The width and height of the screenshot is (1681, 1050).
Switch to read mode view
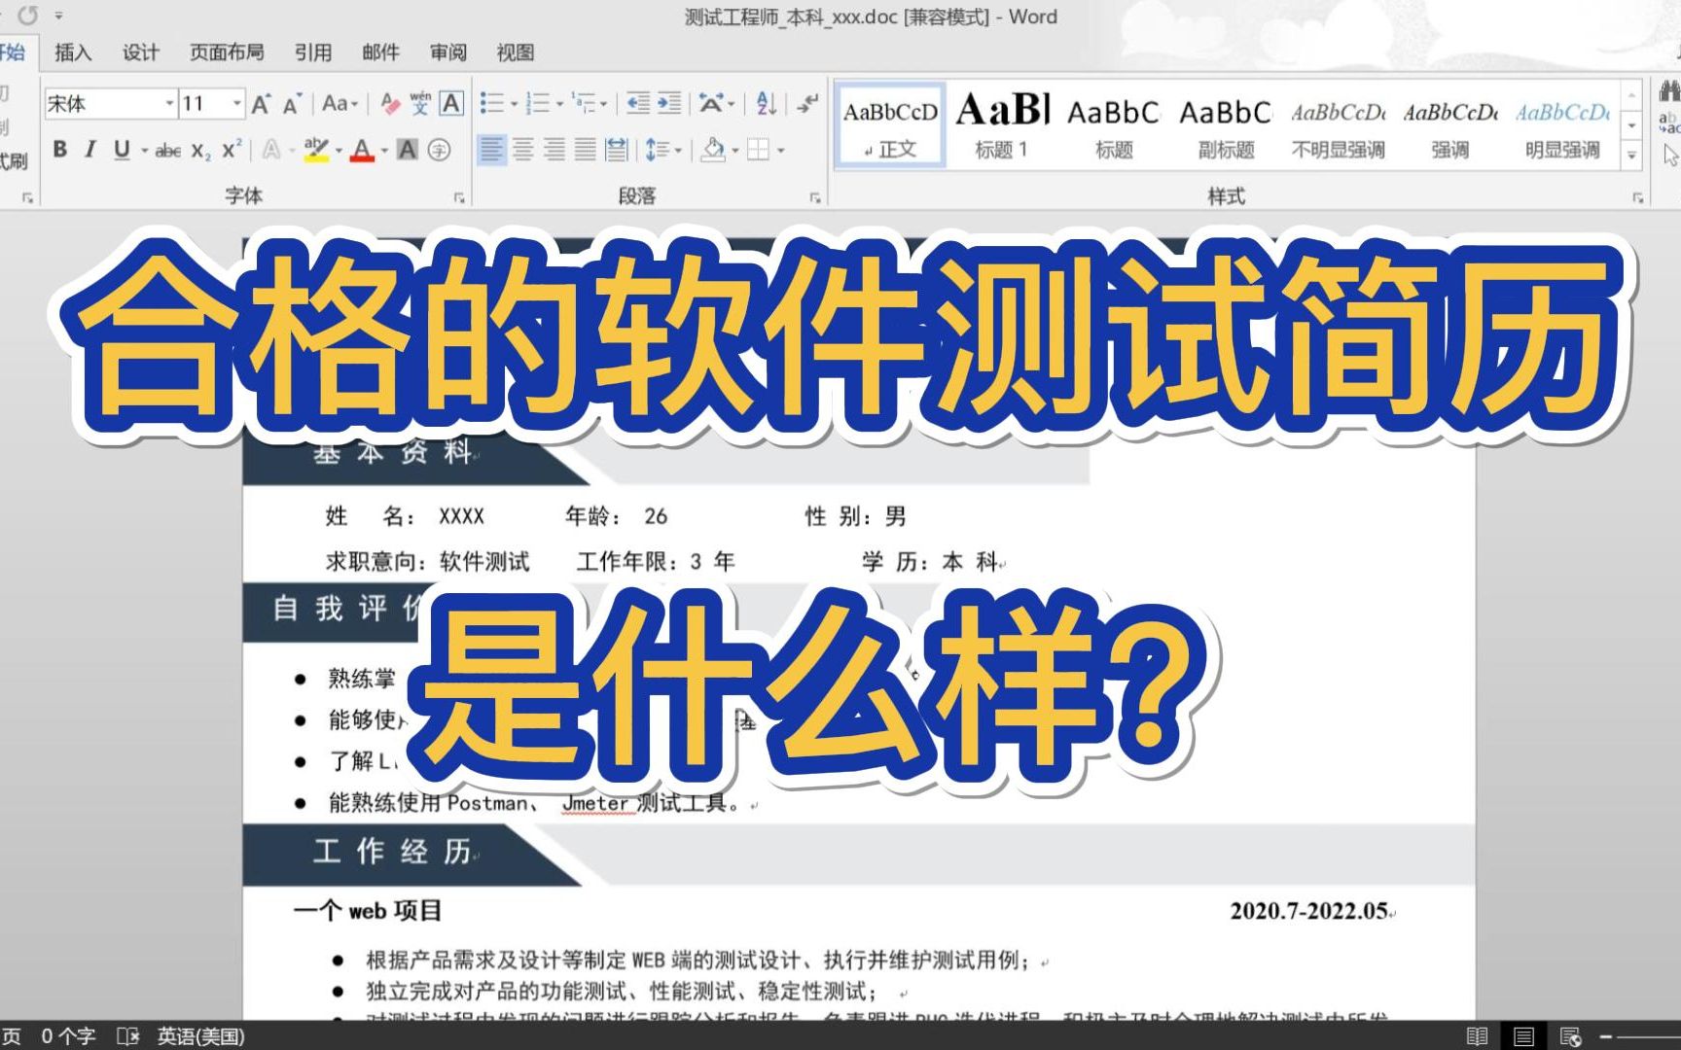point(1477,1036)
